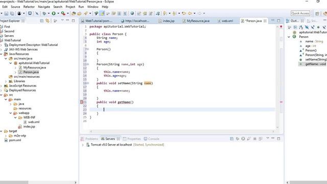The image size is (327, 184).
Task: Collapse the Java Resources tree node
Action: coord(1,54)
